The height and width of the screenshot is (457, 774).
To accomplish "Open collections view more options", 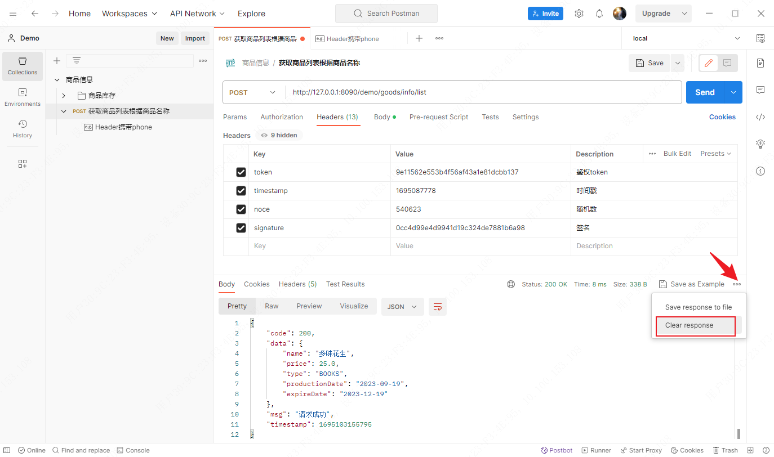I will pos(203,61).
